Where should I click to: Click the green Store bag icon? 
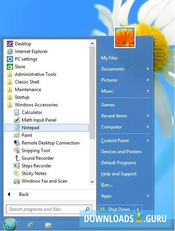(10, 67)
